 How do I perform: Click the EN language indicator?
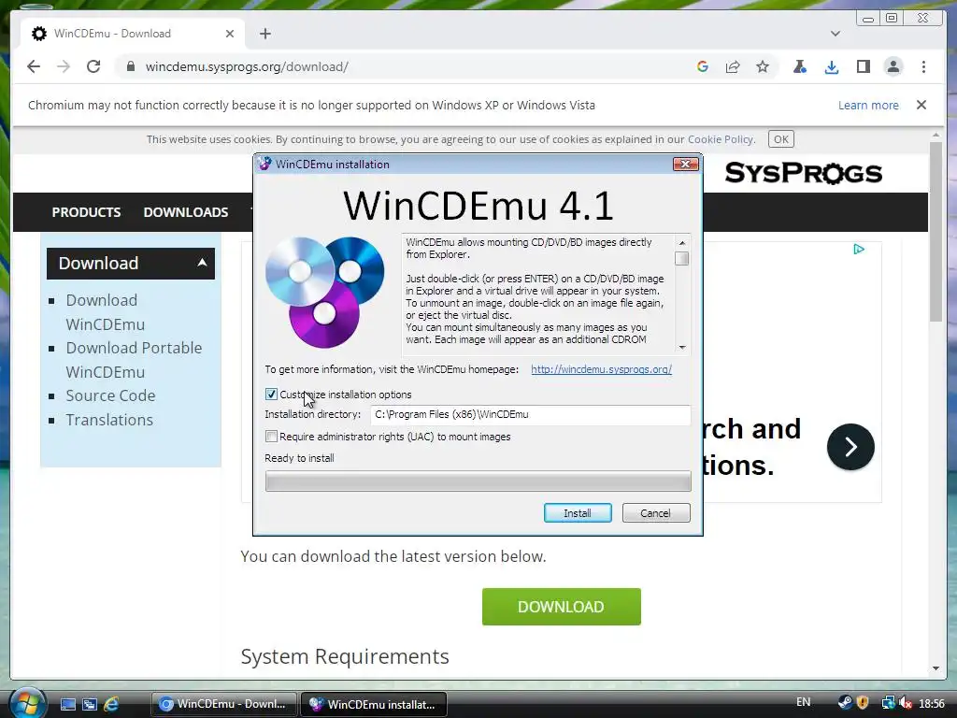pos(803,702)
